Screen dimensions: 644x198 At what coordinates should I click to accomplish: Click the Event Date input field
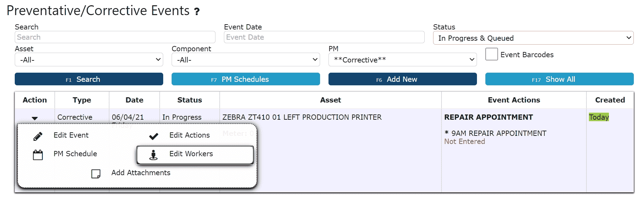(324, 37)
